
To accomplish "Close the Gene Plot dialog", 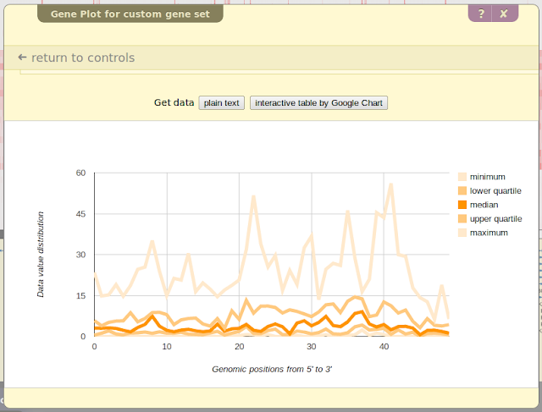I will click(x=503, y=14).
